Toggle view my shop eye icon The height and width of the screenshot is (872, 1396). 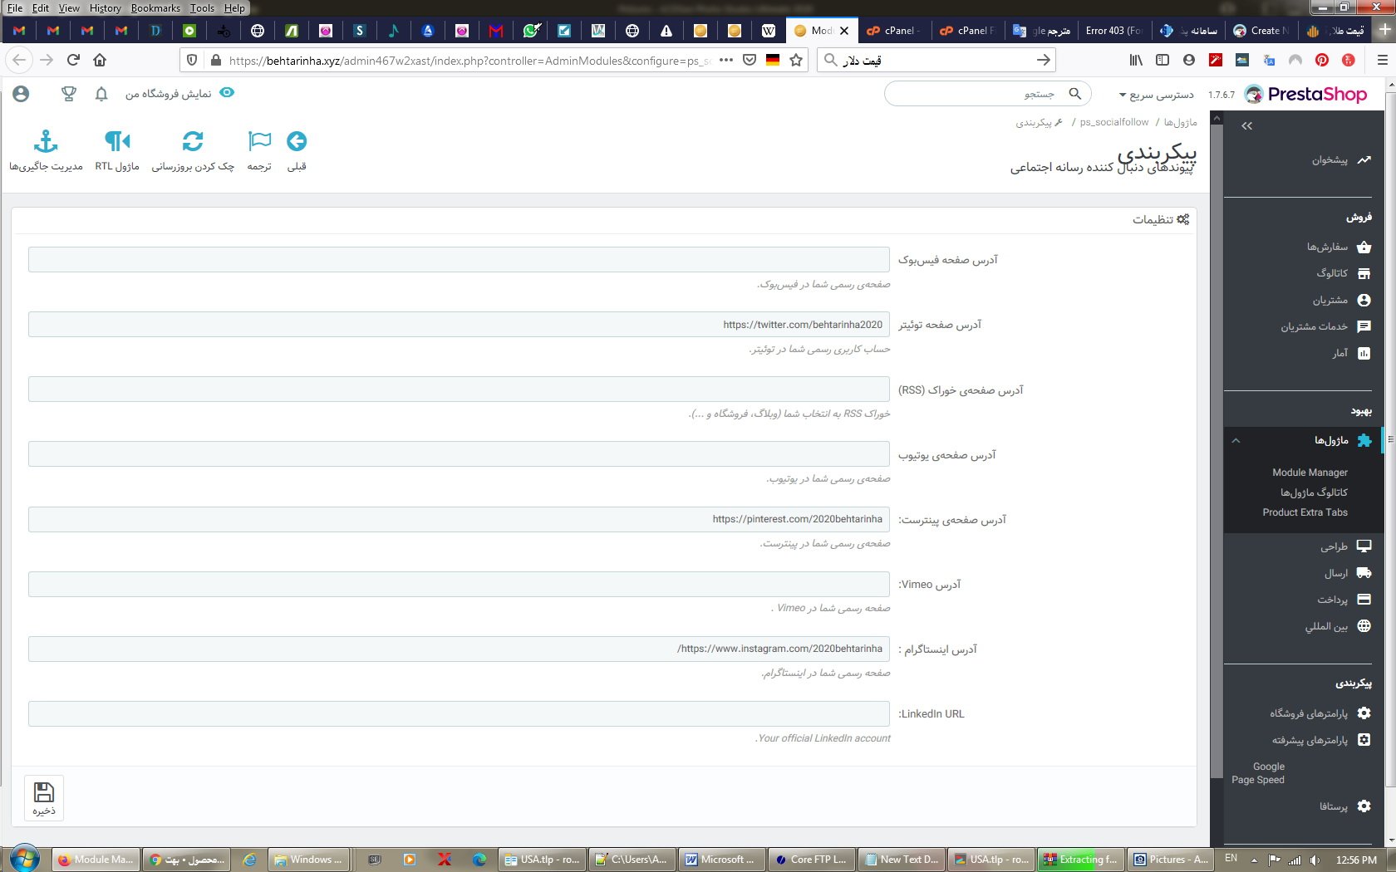tap(227, 93)
